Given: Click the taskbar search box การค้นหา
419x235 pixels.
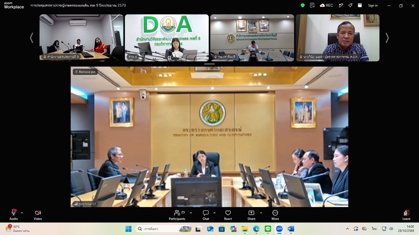Looking at the screenshot, I should pyautogui.click(x=164, y=229).
